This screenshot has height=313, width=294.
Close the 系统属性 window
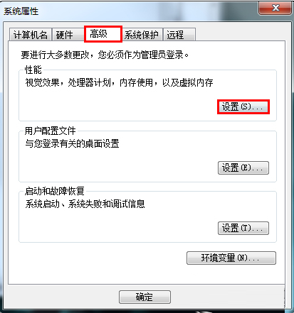point(275,9)
